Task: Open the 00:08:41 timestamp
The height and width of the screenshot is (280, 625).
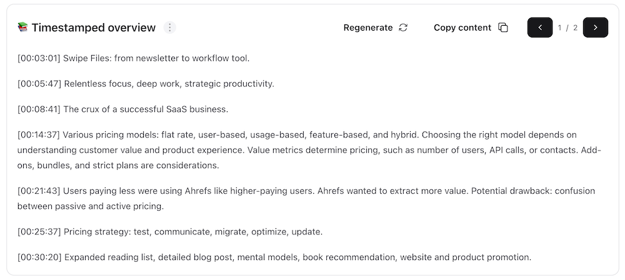Action: [x=39, y=109]
